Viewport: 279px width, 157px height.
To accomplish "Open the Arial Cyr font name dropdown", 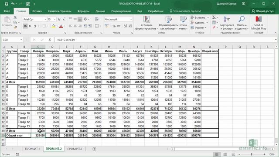I will coord(45,19).
